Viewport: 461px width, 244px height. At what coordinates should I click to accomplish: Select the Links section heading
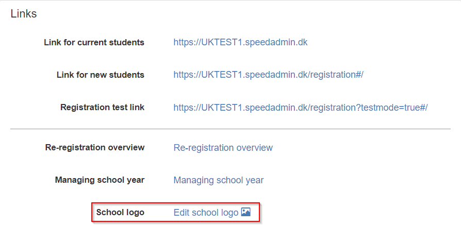pyautogui.click(x=24, y=14)
